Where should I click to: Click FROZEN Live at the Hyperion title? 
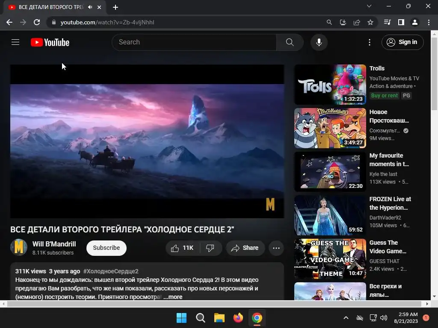click(x=390, y=203)
